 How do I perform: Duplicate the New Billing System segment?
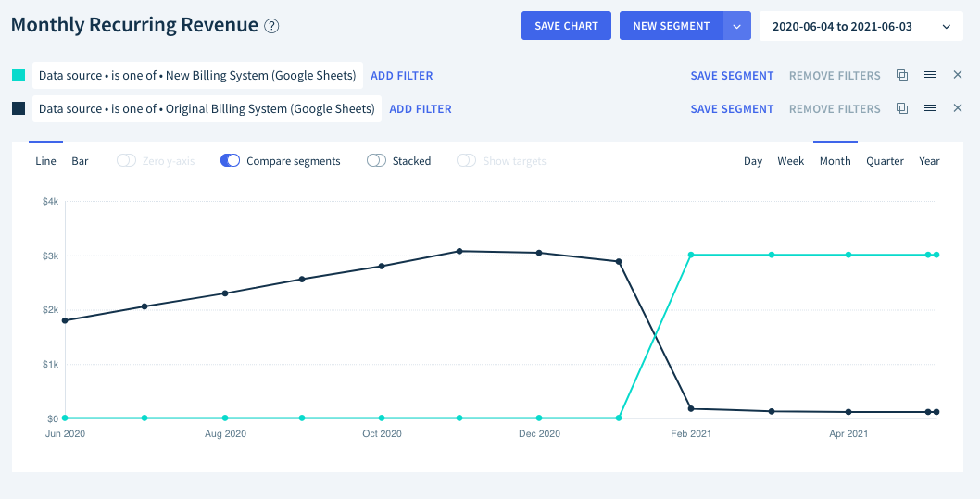tap(902, 75)
